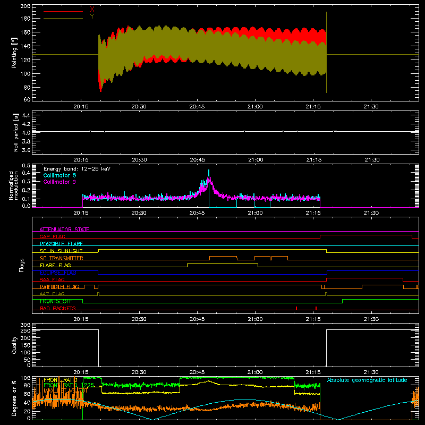Click the Energy band: 12-25 keV label

77,169
